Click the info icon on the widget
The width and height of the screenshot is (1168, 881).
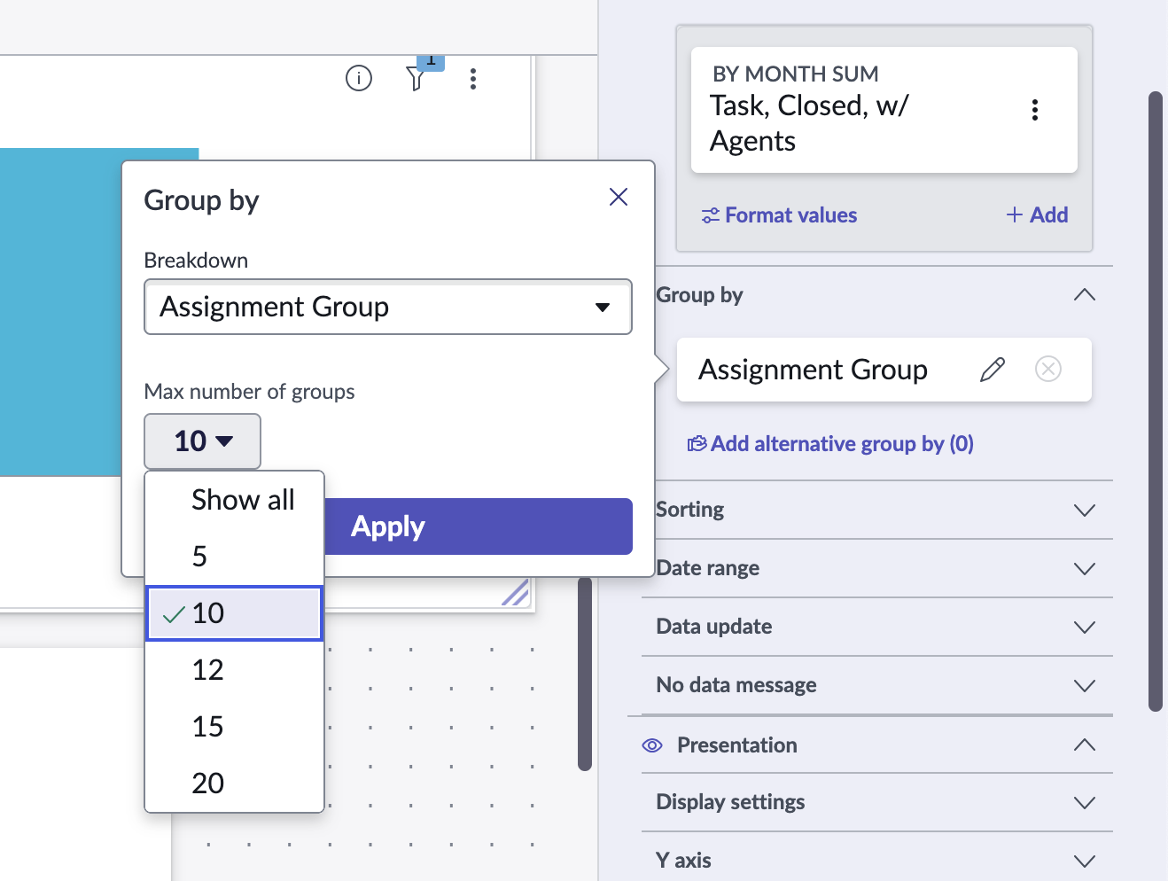pyautogui.click(x=359, y=79)
